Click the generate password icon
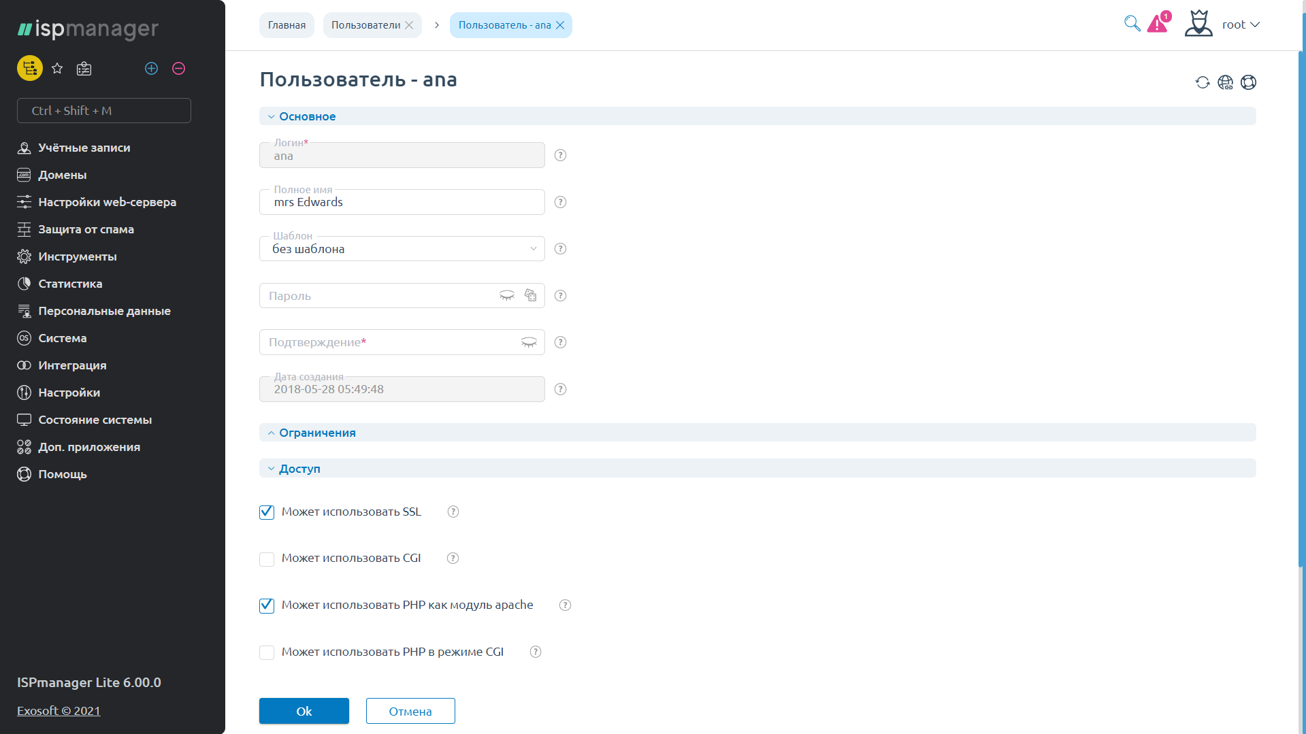Screen dimensions: 1306x734 point(531,295)
